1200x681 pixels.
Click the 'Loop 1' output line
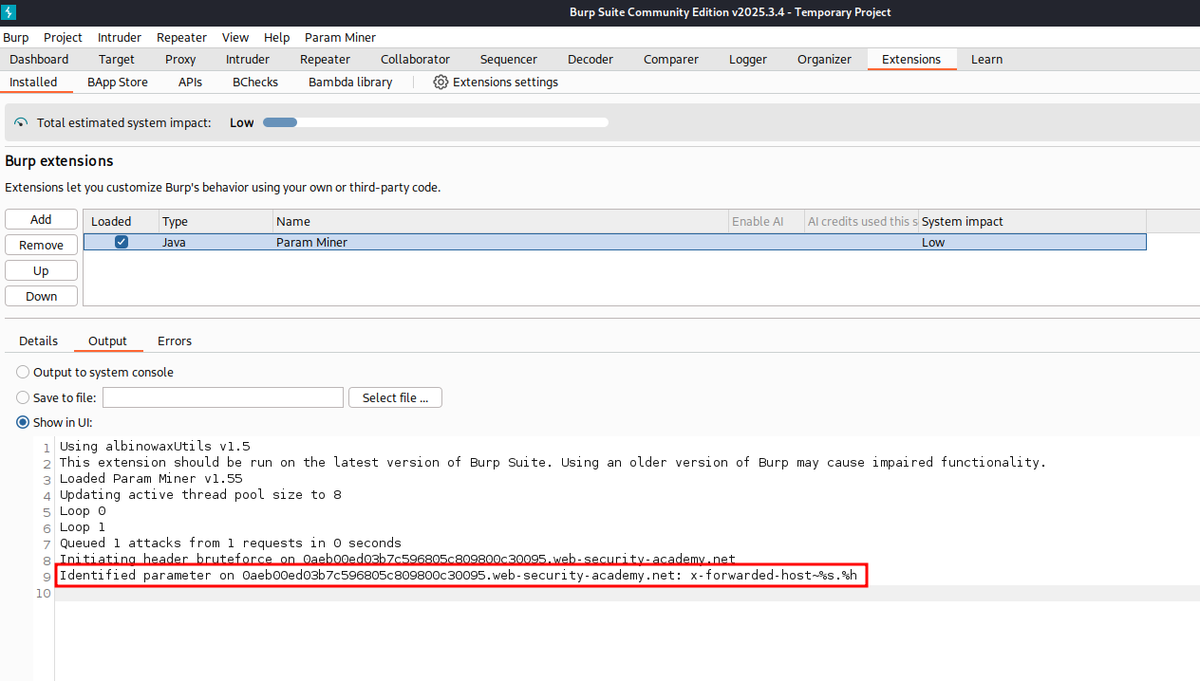click(83, 527)
